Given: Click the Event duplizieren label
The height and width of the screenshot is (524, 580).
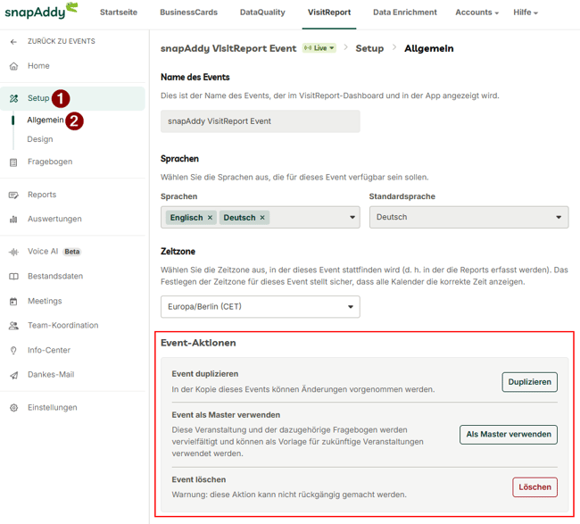Looking at the screenshot, I should point(205,374).
